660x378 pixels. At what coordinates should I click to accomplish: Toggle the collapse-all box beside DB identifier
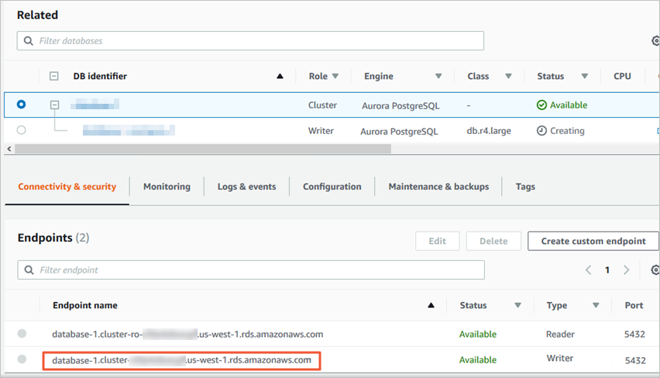click(x=54, y=76)
